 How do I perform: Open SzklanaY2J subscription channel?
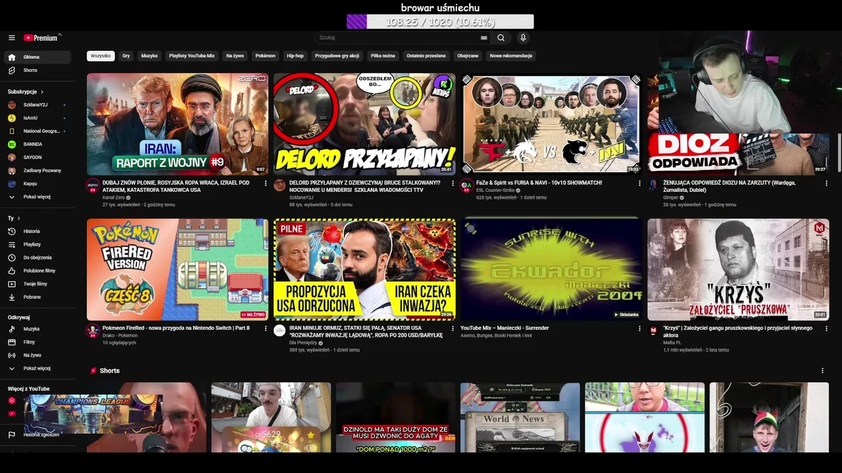tap(39, 104)
